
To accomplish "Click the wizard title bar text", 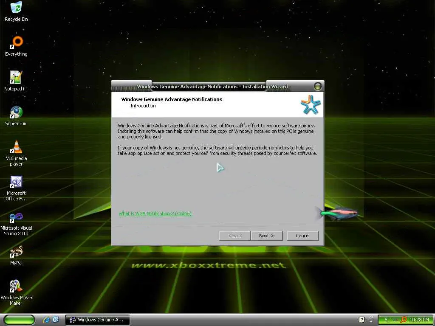I will tap(212, 87).
